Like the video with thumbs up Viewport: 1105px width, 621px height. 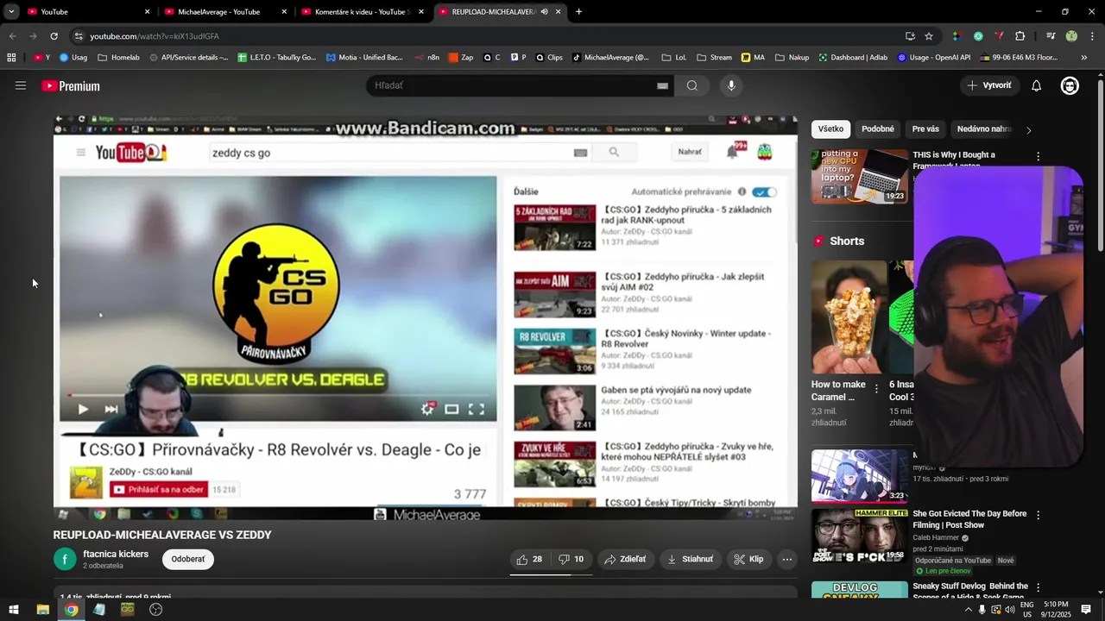(529, 559)
